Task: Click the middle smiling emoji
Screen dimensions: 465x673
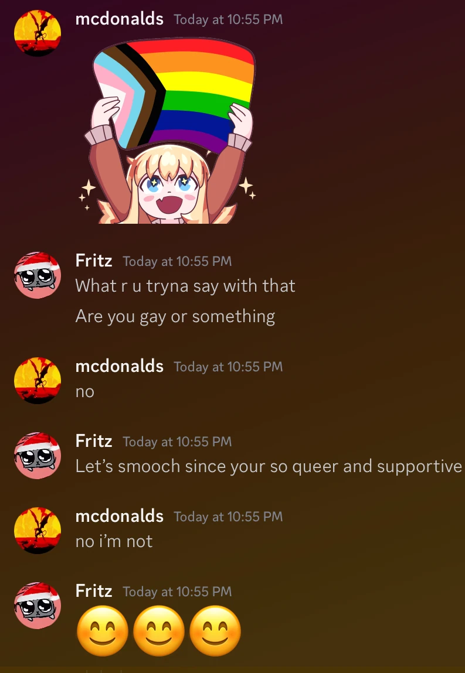Action: tap(158, 631)
